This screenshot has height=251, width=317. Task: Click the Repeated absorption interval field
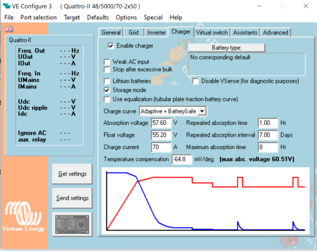pyautogui.click(x=268, y=135)
